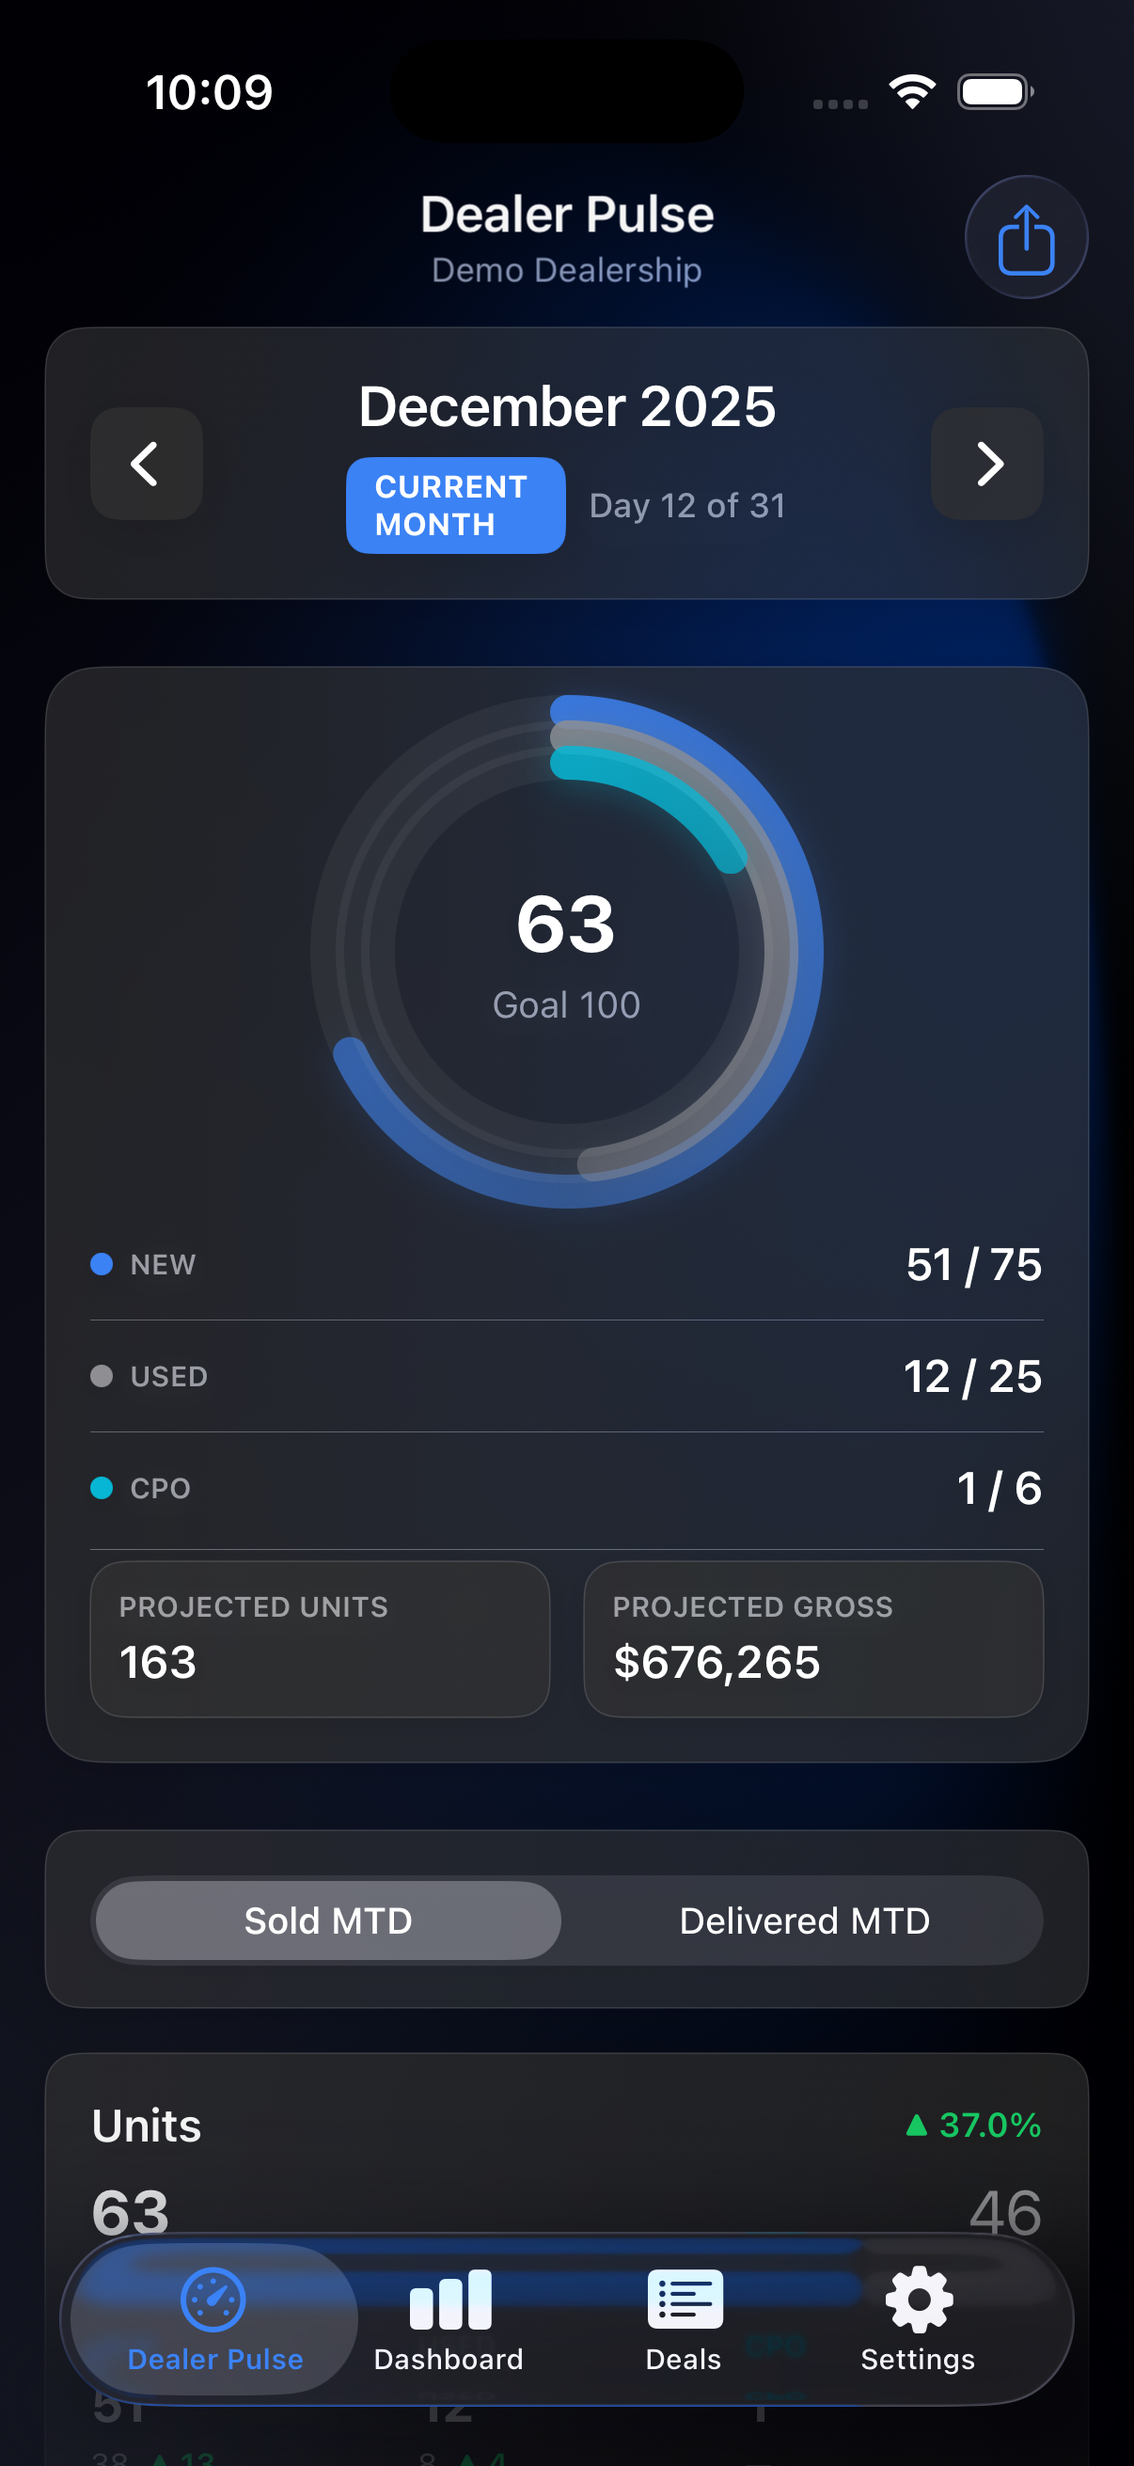Viewport: 1134px width, 2466px height.
Task: Tap the Day 12 of 31 label
Action: pyautogui.click(x=688, y=505)
